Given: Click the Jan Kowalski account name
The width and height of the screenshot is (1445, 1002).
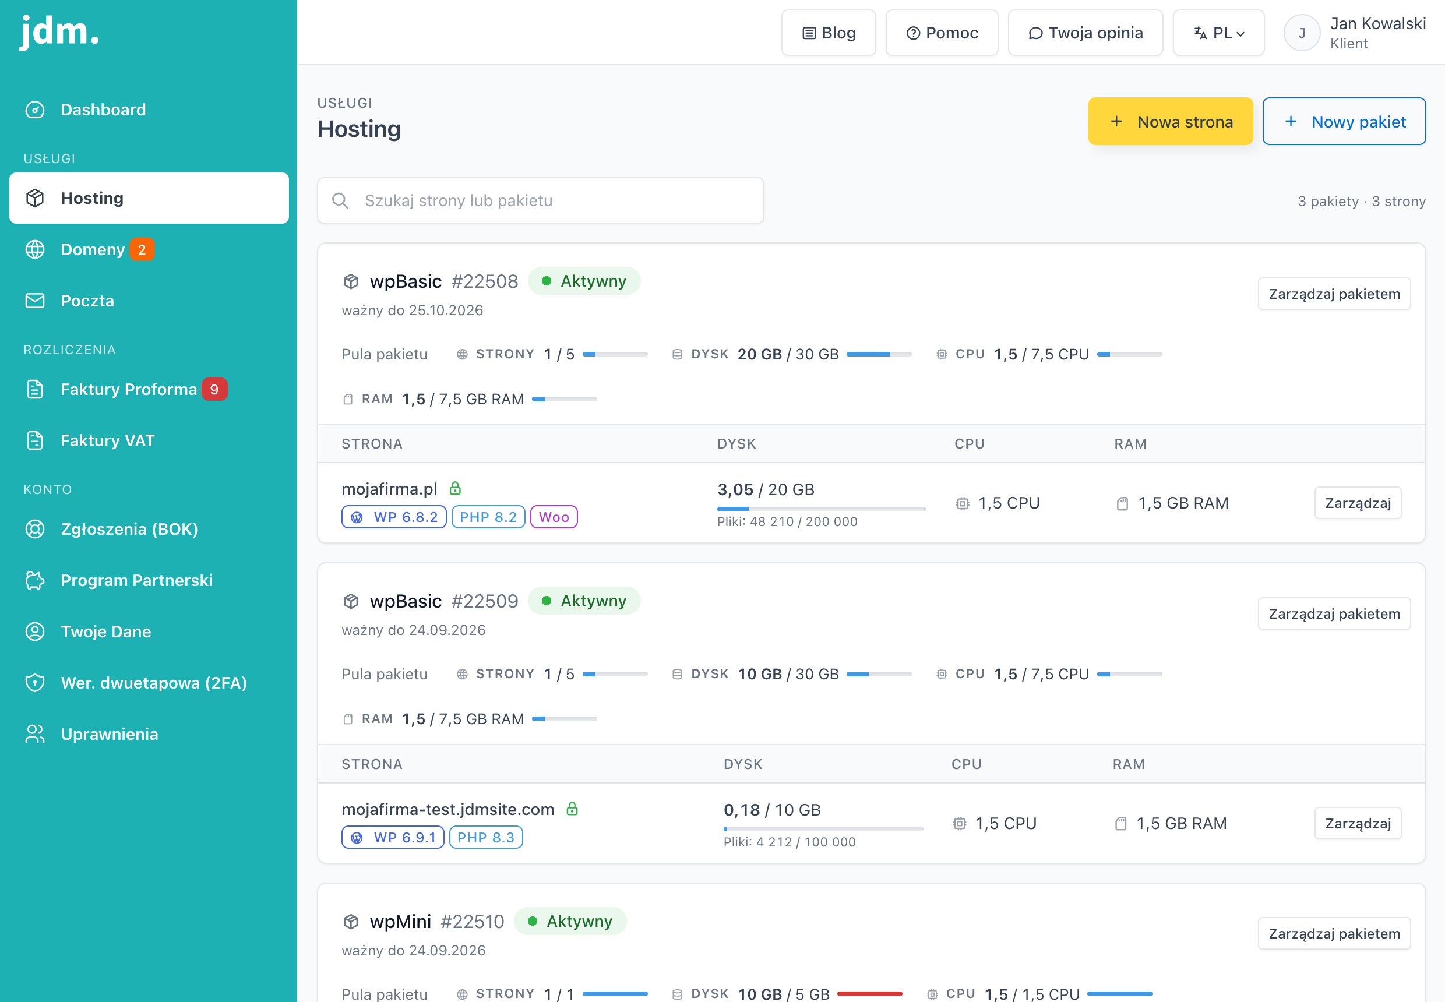Looking at the screenshot, I should [1378, 23].
